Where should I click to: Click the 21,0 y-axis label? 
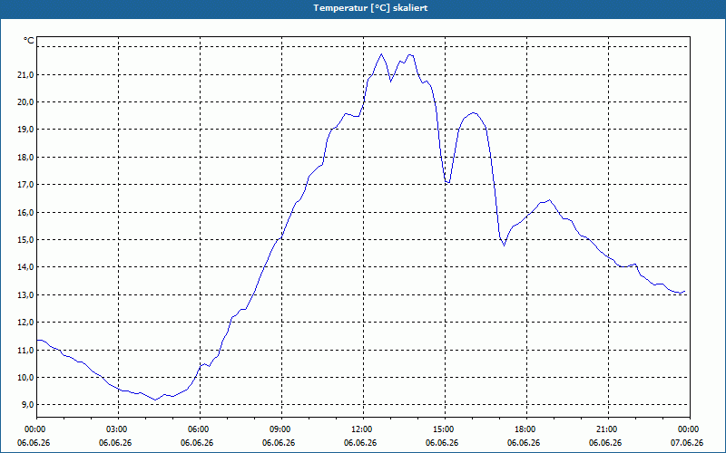[25, 75]
